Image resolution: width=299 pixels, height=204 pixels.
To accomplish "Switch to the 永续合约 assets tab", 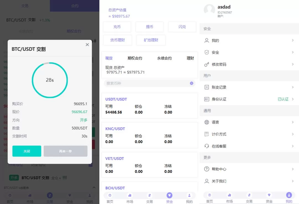I will [x=164, y=58].
